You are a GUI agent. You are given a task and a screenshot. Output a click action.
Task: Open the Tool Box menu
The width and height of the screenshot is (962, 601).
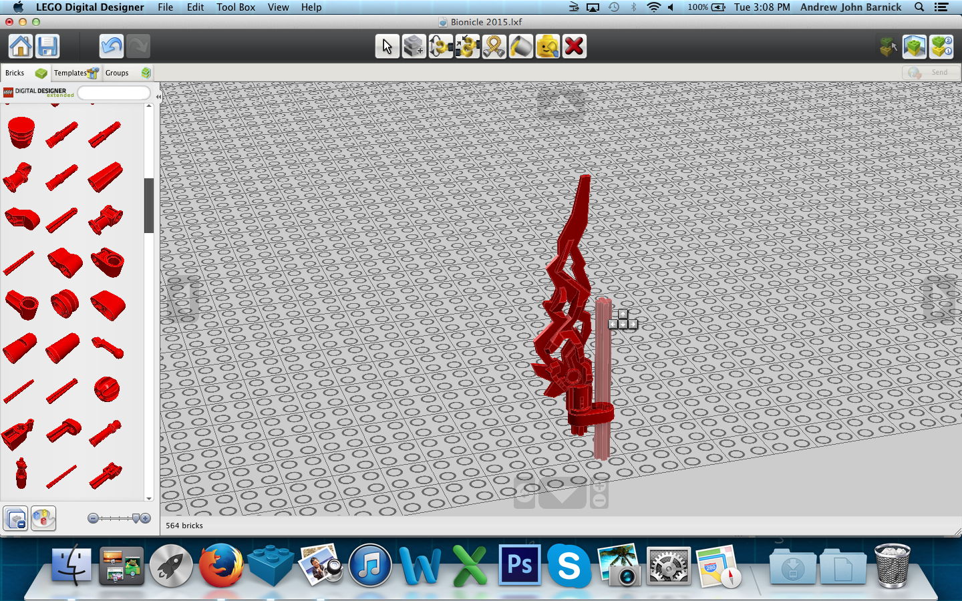point(236,7)
